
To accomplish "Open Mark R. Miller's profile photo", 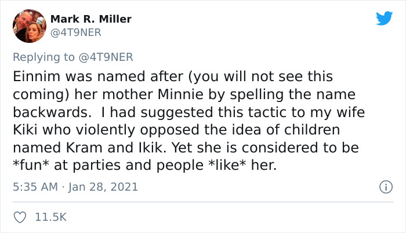I will pyautogui.click(x=28, y=26).
